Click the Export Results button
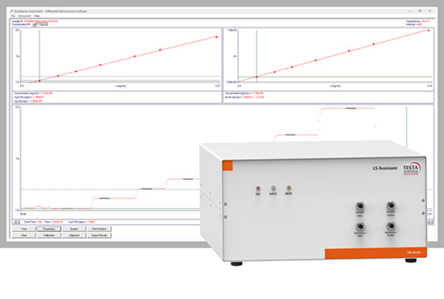This screenshot has height=299, width=444. (99, 235)
